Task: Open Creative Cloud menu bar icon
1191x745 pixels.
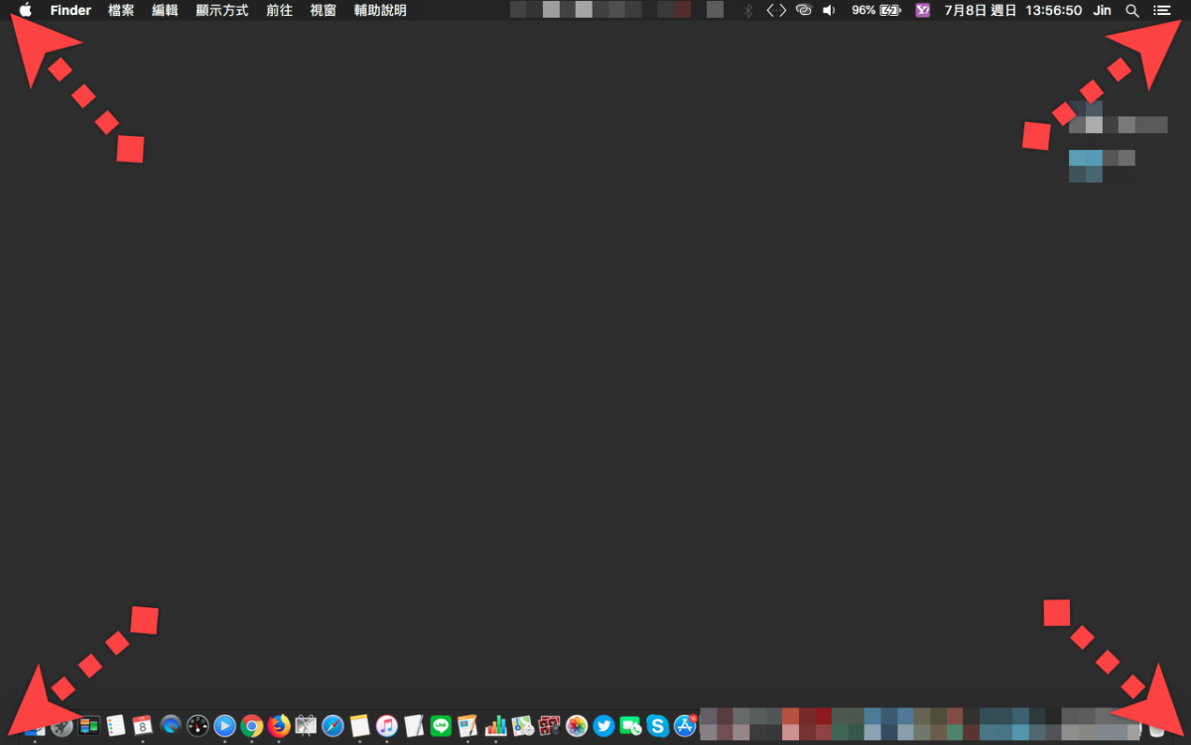Action: [803, 10]
